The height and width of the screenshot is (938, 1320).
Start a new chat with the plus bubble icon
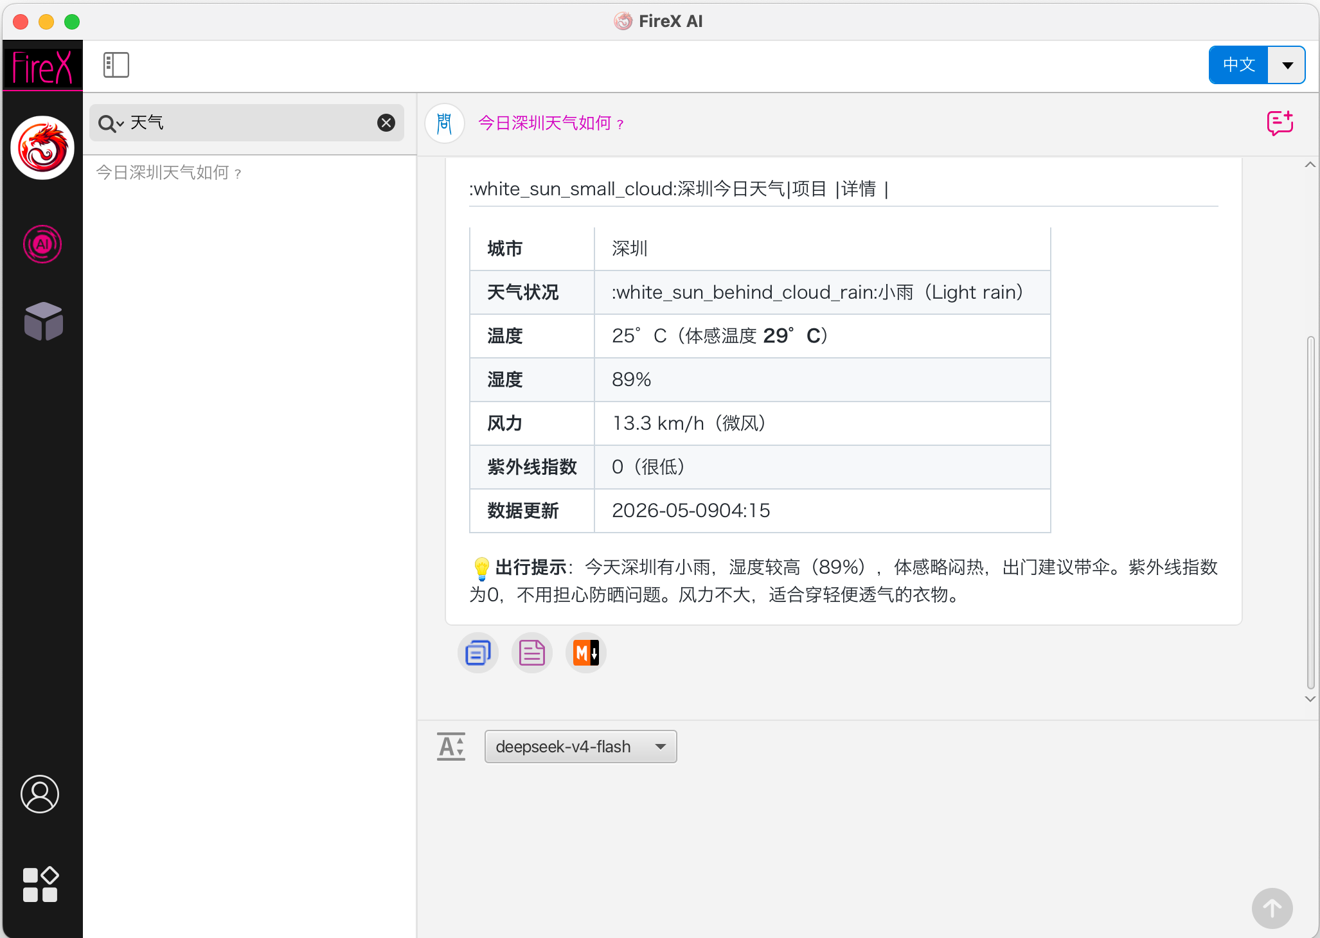[1280, 123]
